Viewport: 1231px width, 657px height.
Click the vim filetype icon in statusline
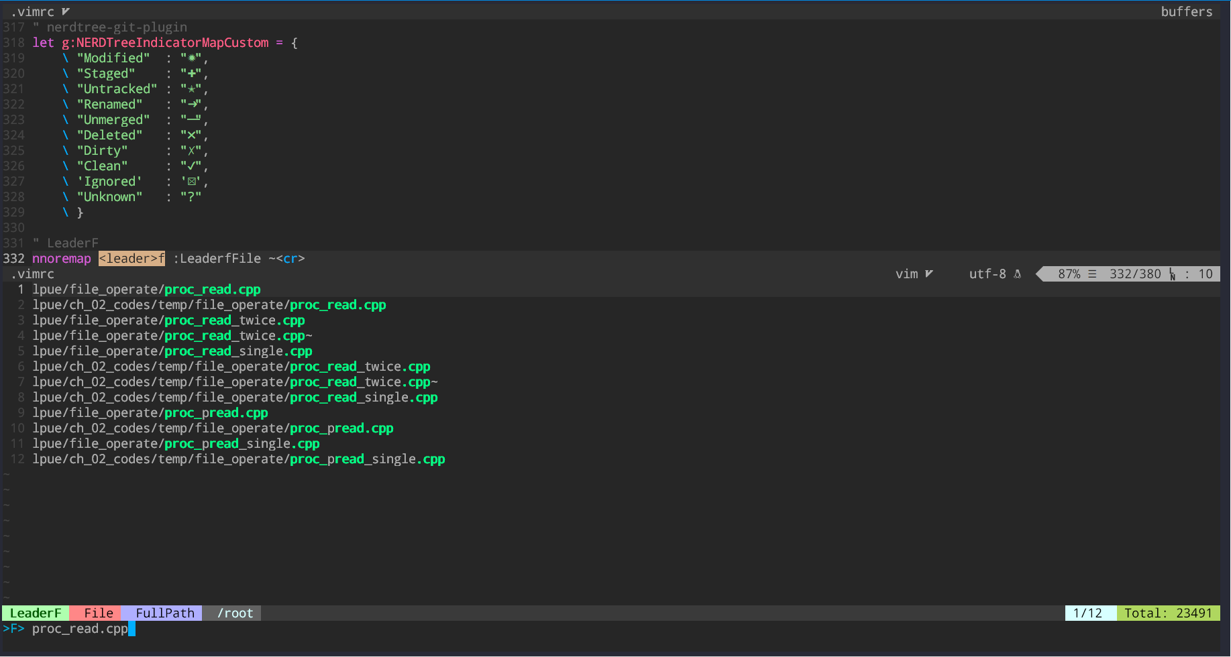pyautogui.click(x=929, y=274)
